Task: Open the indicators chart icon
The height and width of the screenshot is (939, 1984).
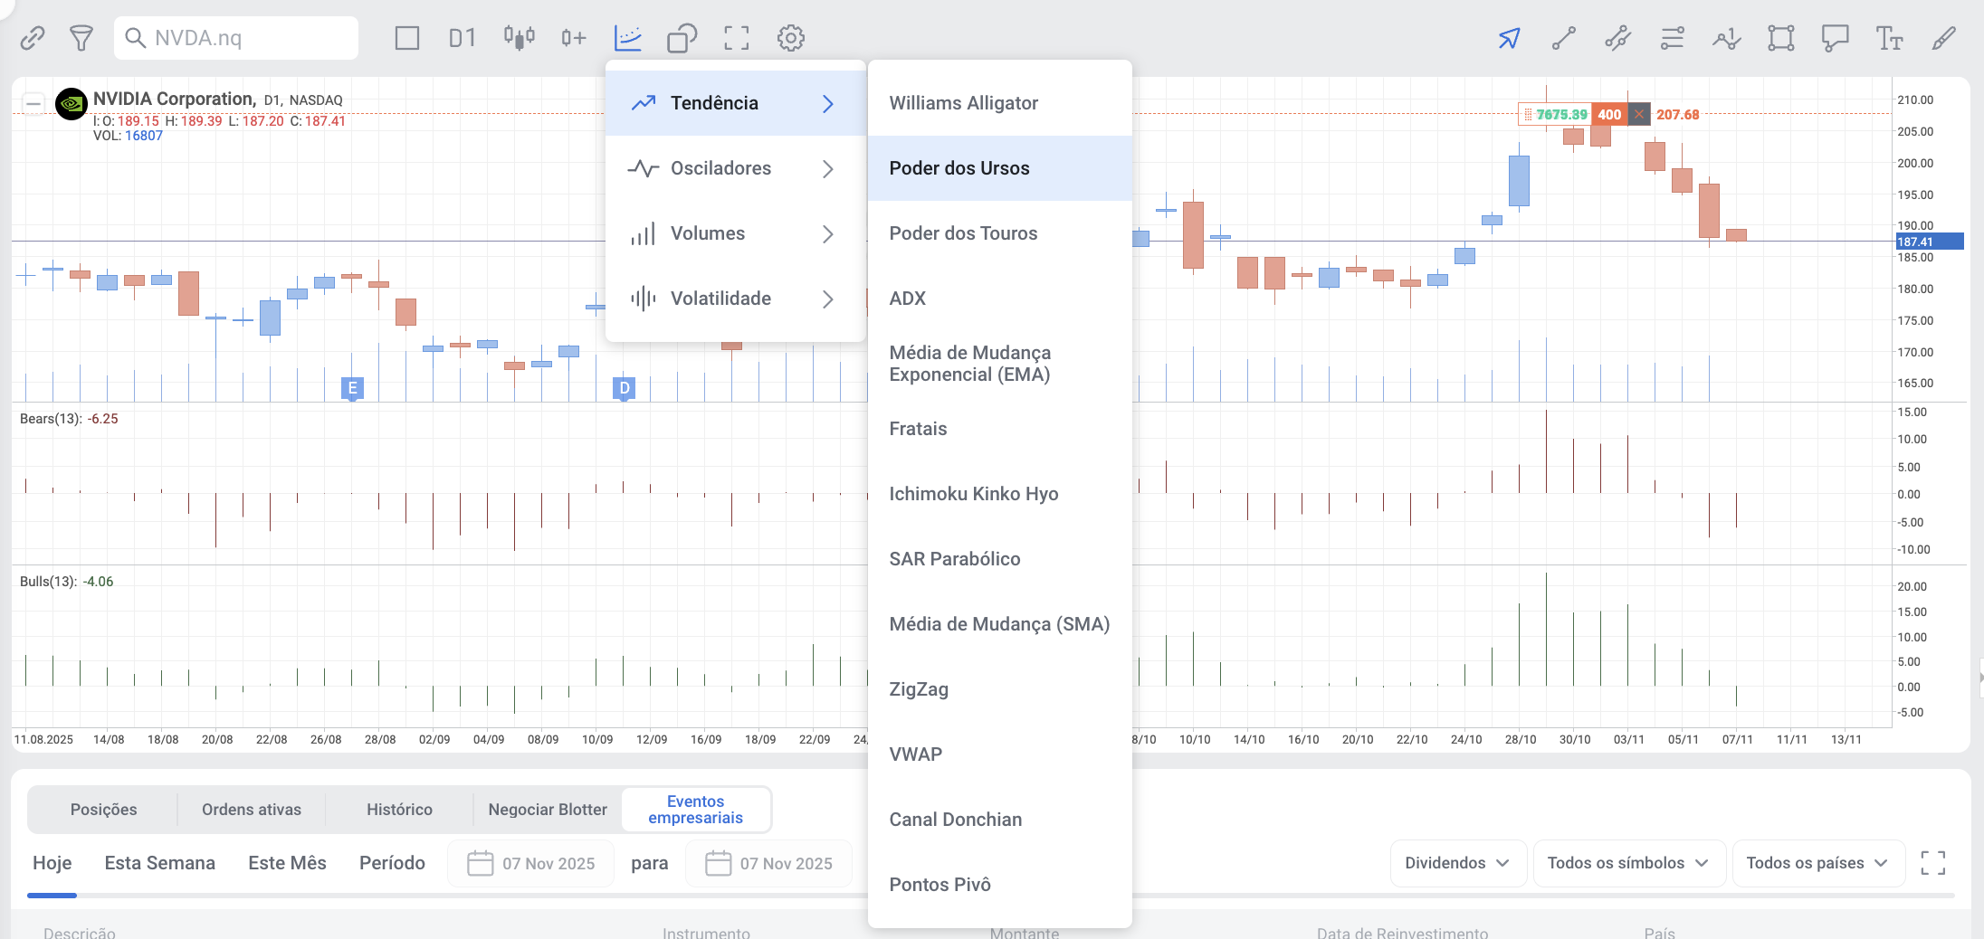Action: pos(628,38)
